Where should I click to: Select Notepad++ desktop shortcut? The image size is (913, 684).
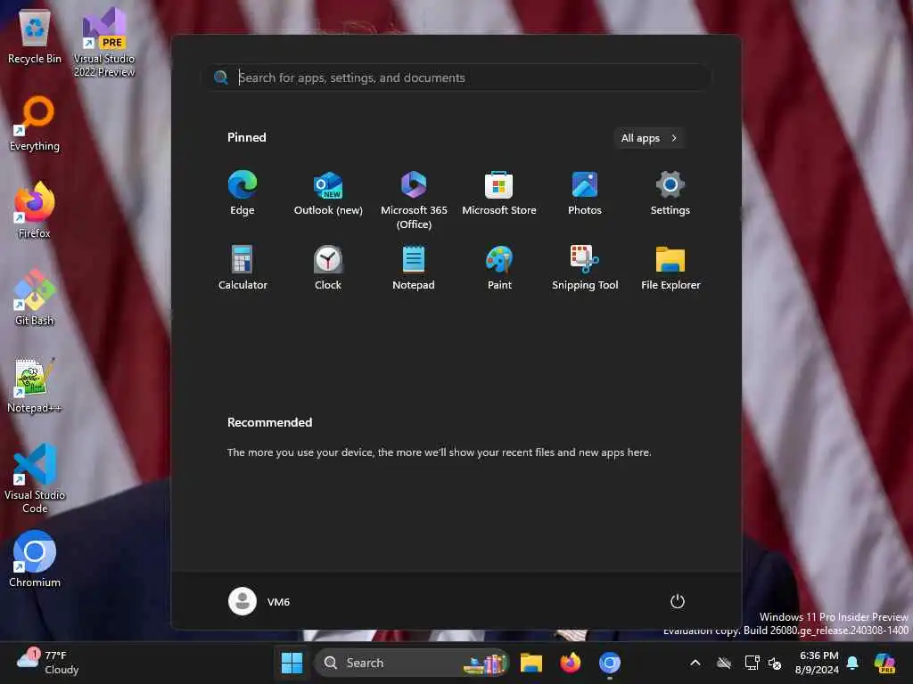[x=35, y=385]
